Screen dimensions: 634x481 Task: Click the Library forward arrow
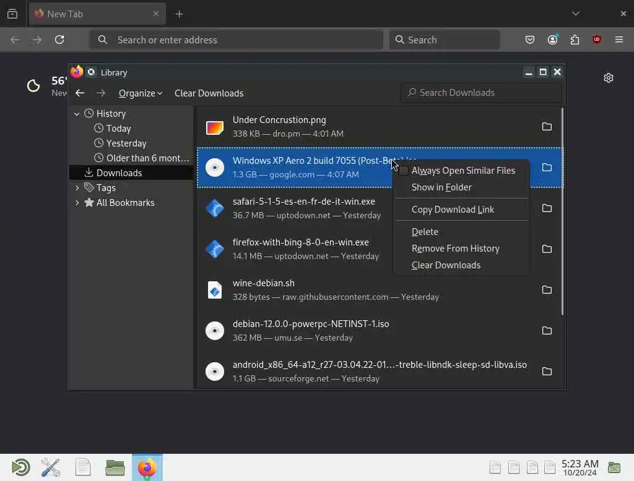(101, 93)
